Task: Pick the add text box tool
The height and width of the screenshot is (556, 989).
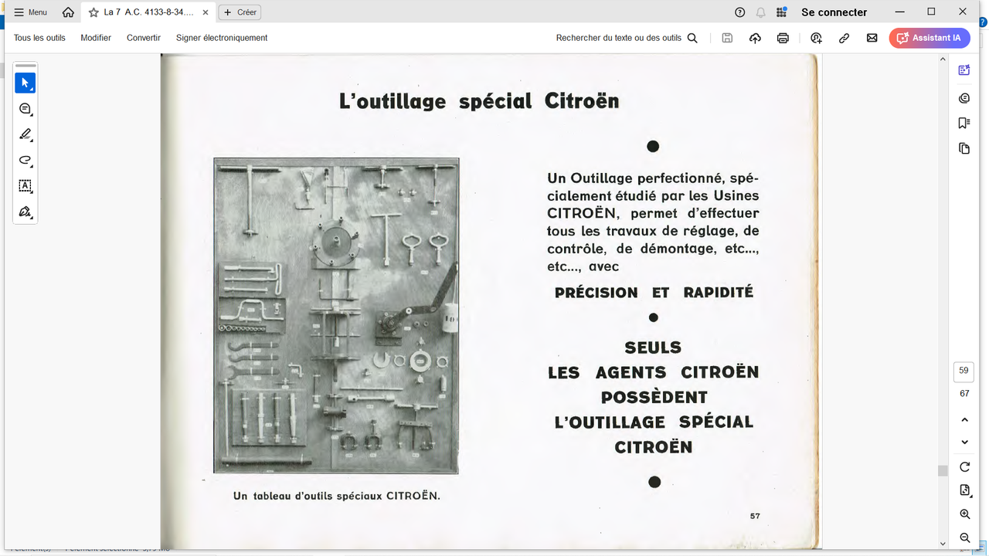Action: click(x=25, y=186)
